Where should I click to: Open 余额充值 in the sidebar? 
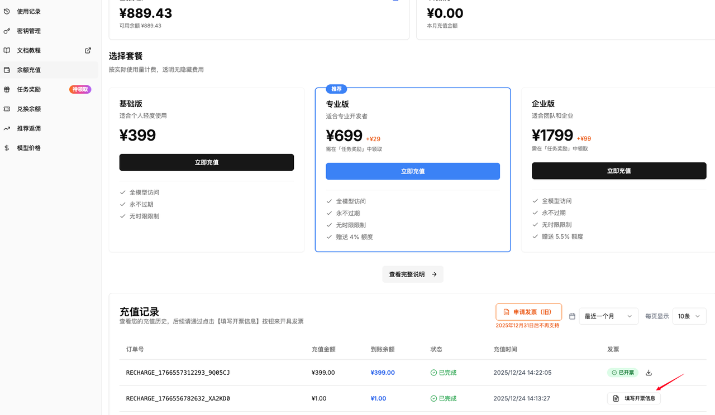click(x=29, y=70)
